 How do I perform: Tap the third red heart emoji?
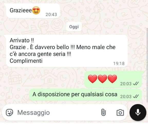coord(112,79)
